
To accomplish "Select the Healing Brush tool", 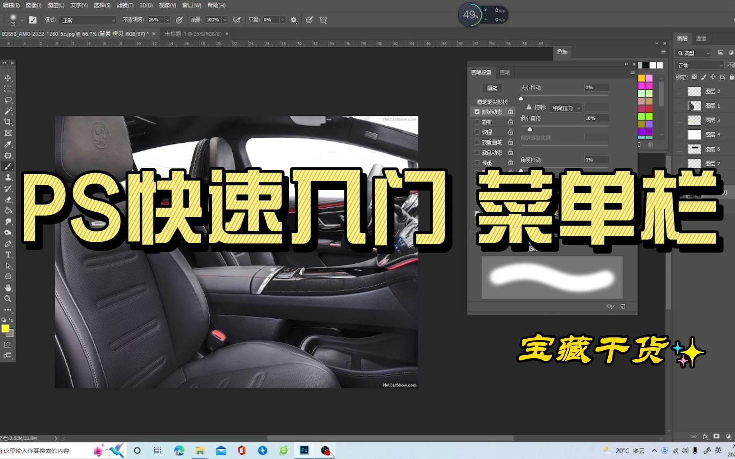I will (8, 155).
